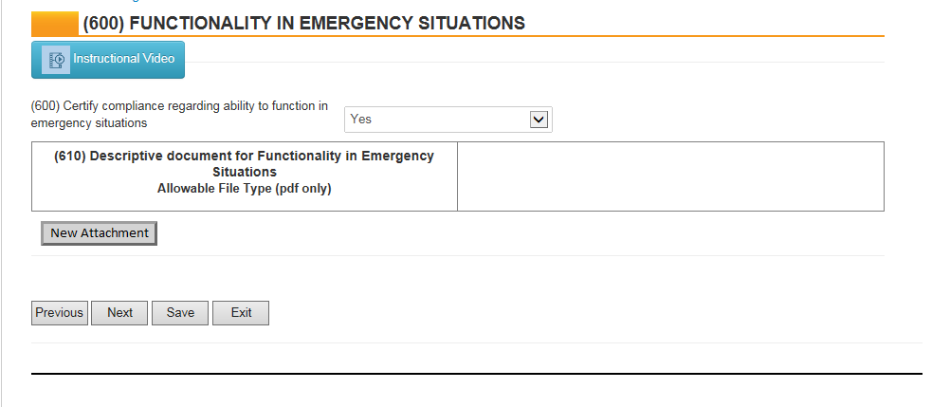
Task: Leave the form via Exit button
Action: 241,313
